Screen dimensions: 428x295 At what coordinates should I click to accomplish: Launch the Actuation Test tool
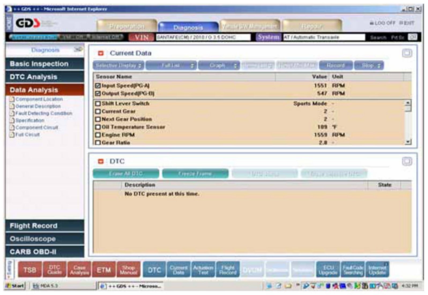click(203, 269)
